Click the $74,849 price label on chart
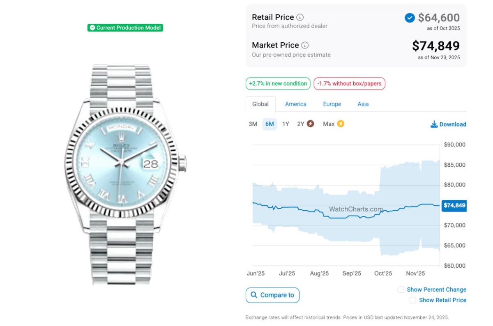493x326 pixels. click(x=454, y=205)
